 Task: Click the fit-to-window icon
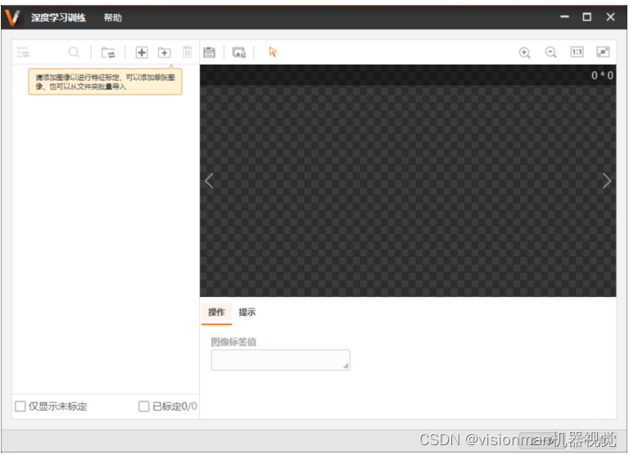pyautogui.click(x=603, y=52)
